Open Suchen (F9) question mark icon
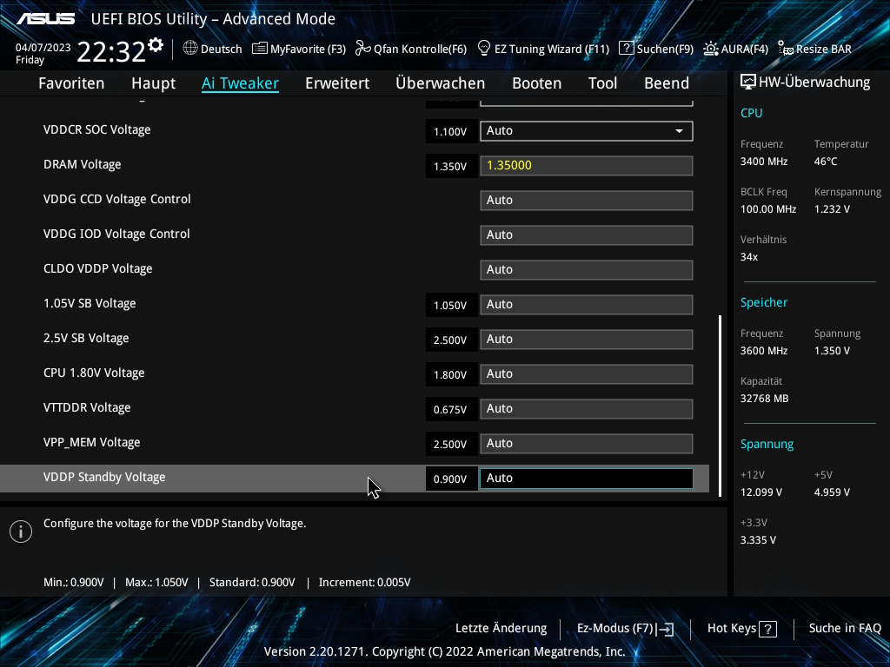Screen dimensions: 890x667 click(x=626, y=49)
